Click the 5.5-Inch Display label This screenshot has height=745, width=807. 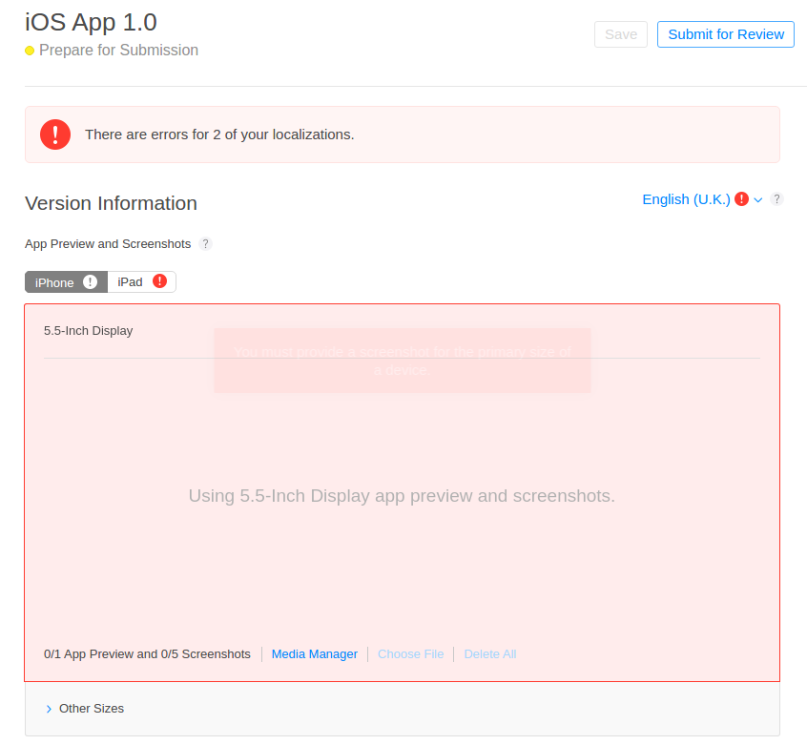click(x=88, y=331)
